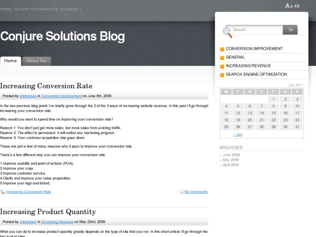
Task: Open the Home tab
Action: point(10,61)
